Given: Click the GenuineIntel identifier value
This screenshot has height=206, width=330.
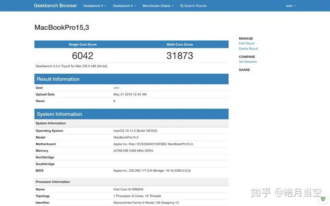Looking at the screenshot, I should click(x=146, y=203).
